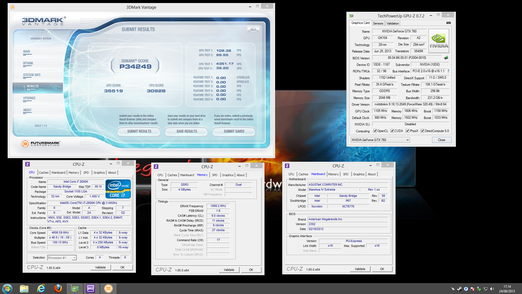Toggle the PhysX checkbox in GPU-Z

pyautogui.click(x=408, y=131)
